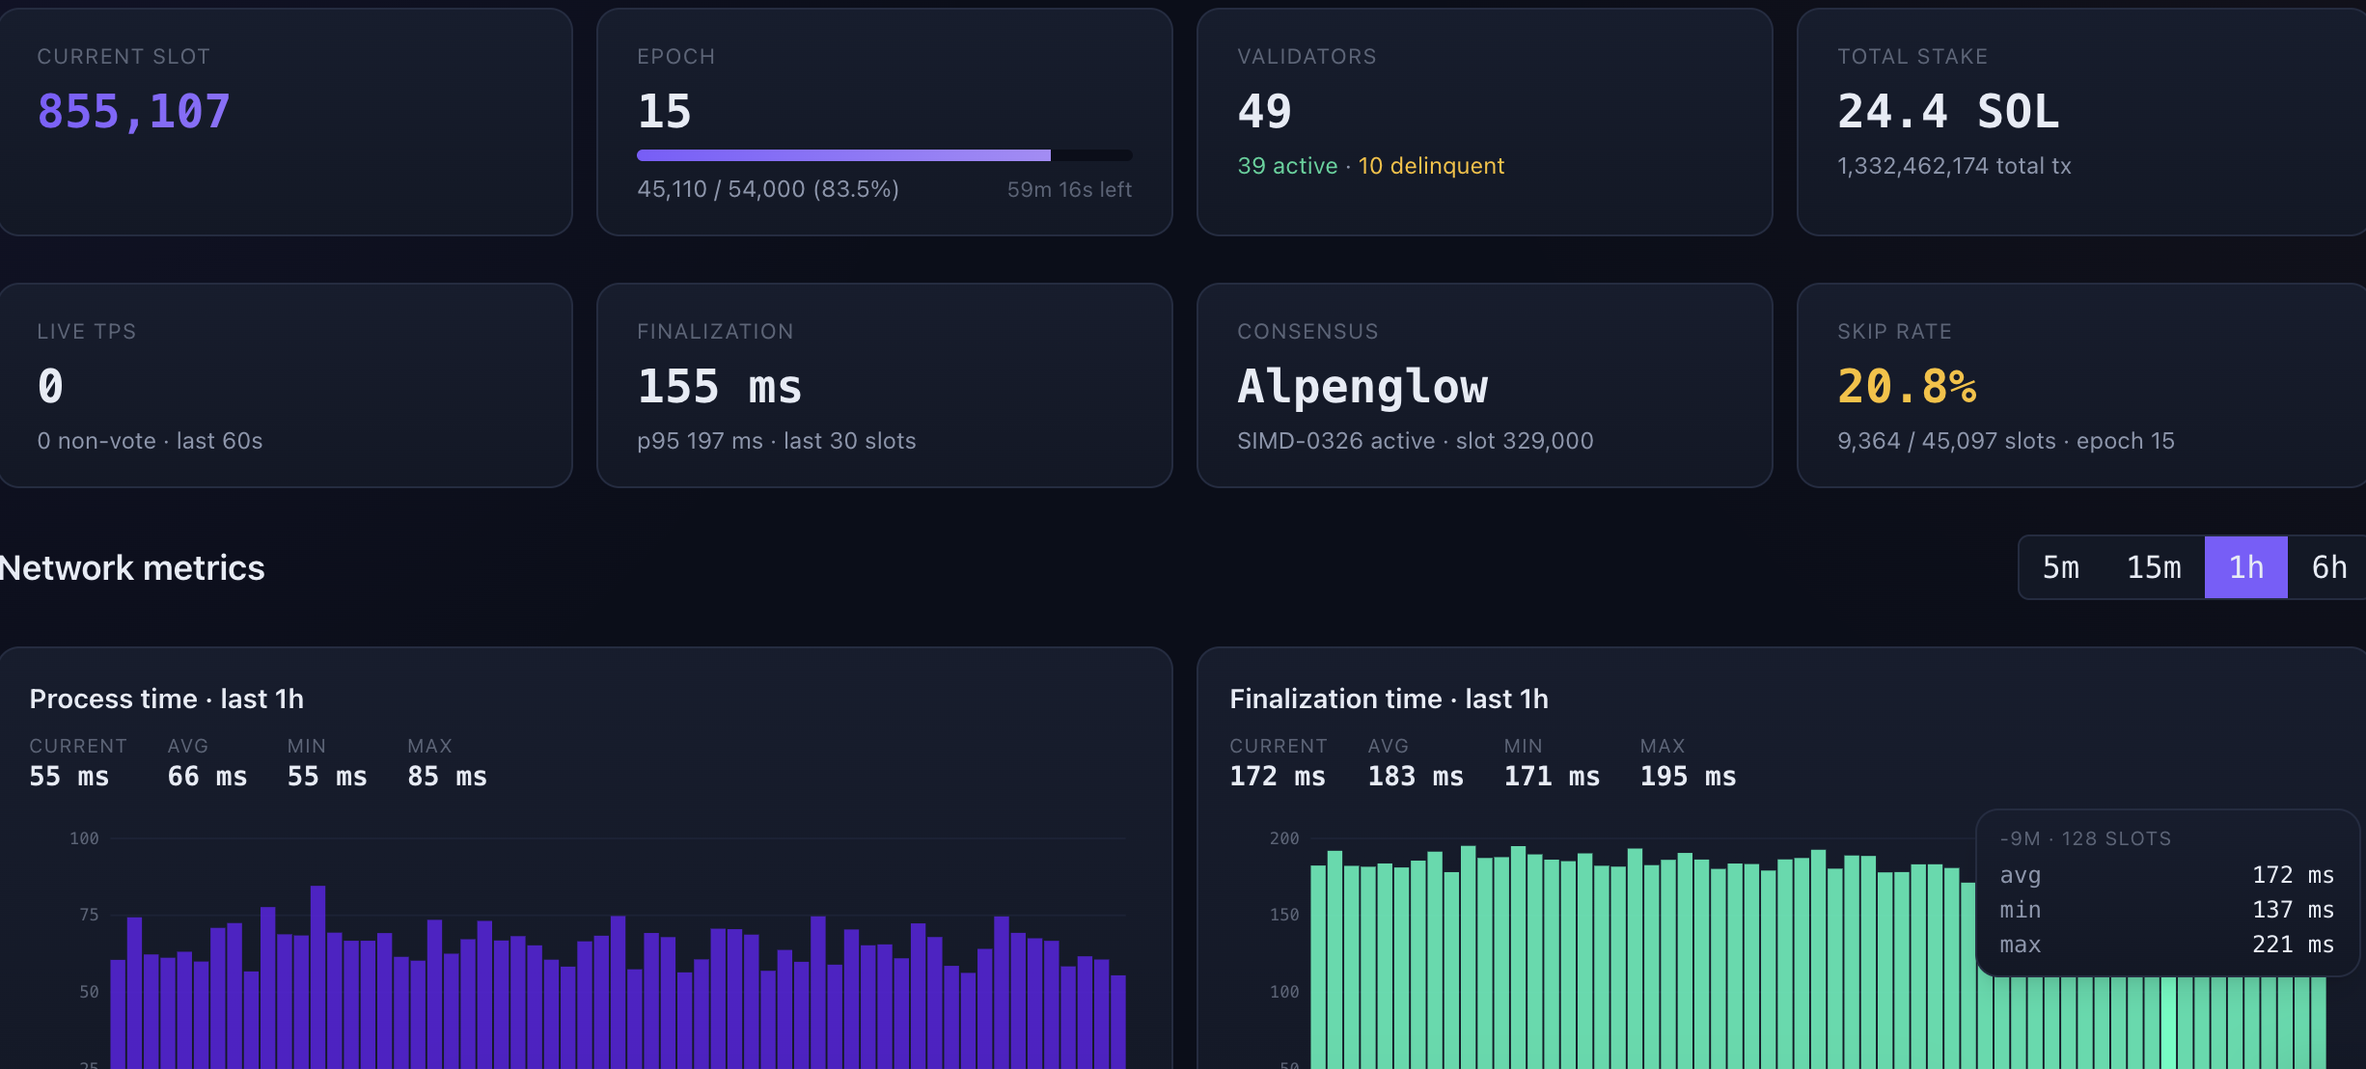The width and height of the screenshot is (2366, 1069).
Task: Click the large Live TPS value 0
Action: tap(50, 387)
